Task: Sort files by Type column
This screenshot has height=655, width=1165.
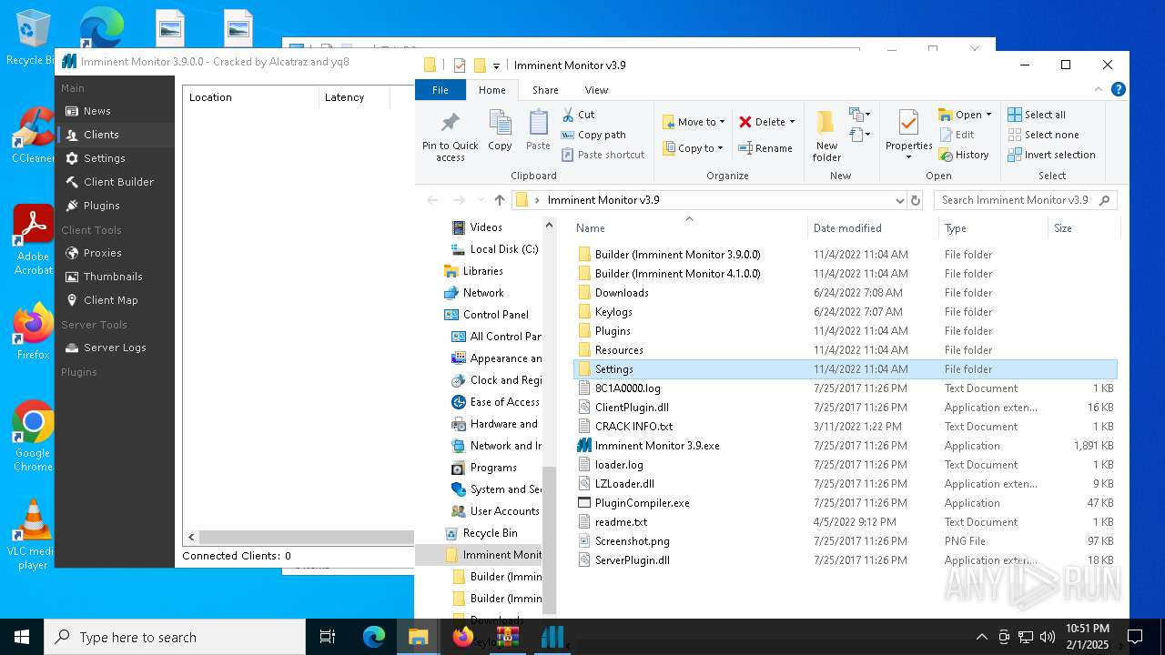Action: 992,228
